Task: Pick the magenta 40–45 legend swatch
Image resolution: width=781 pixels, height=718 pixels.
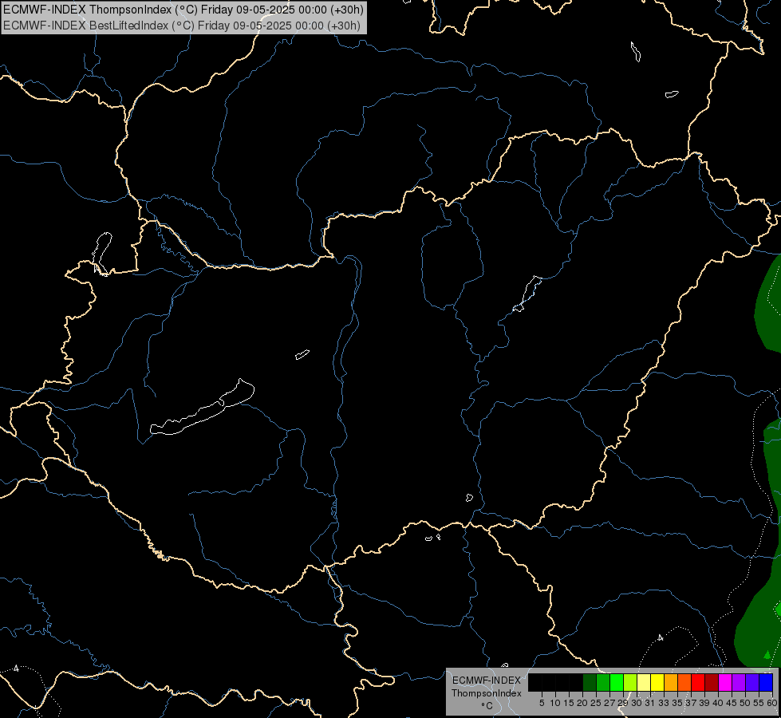Action: [725, 683]
